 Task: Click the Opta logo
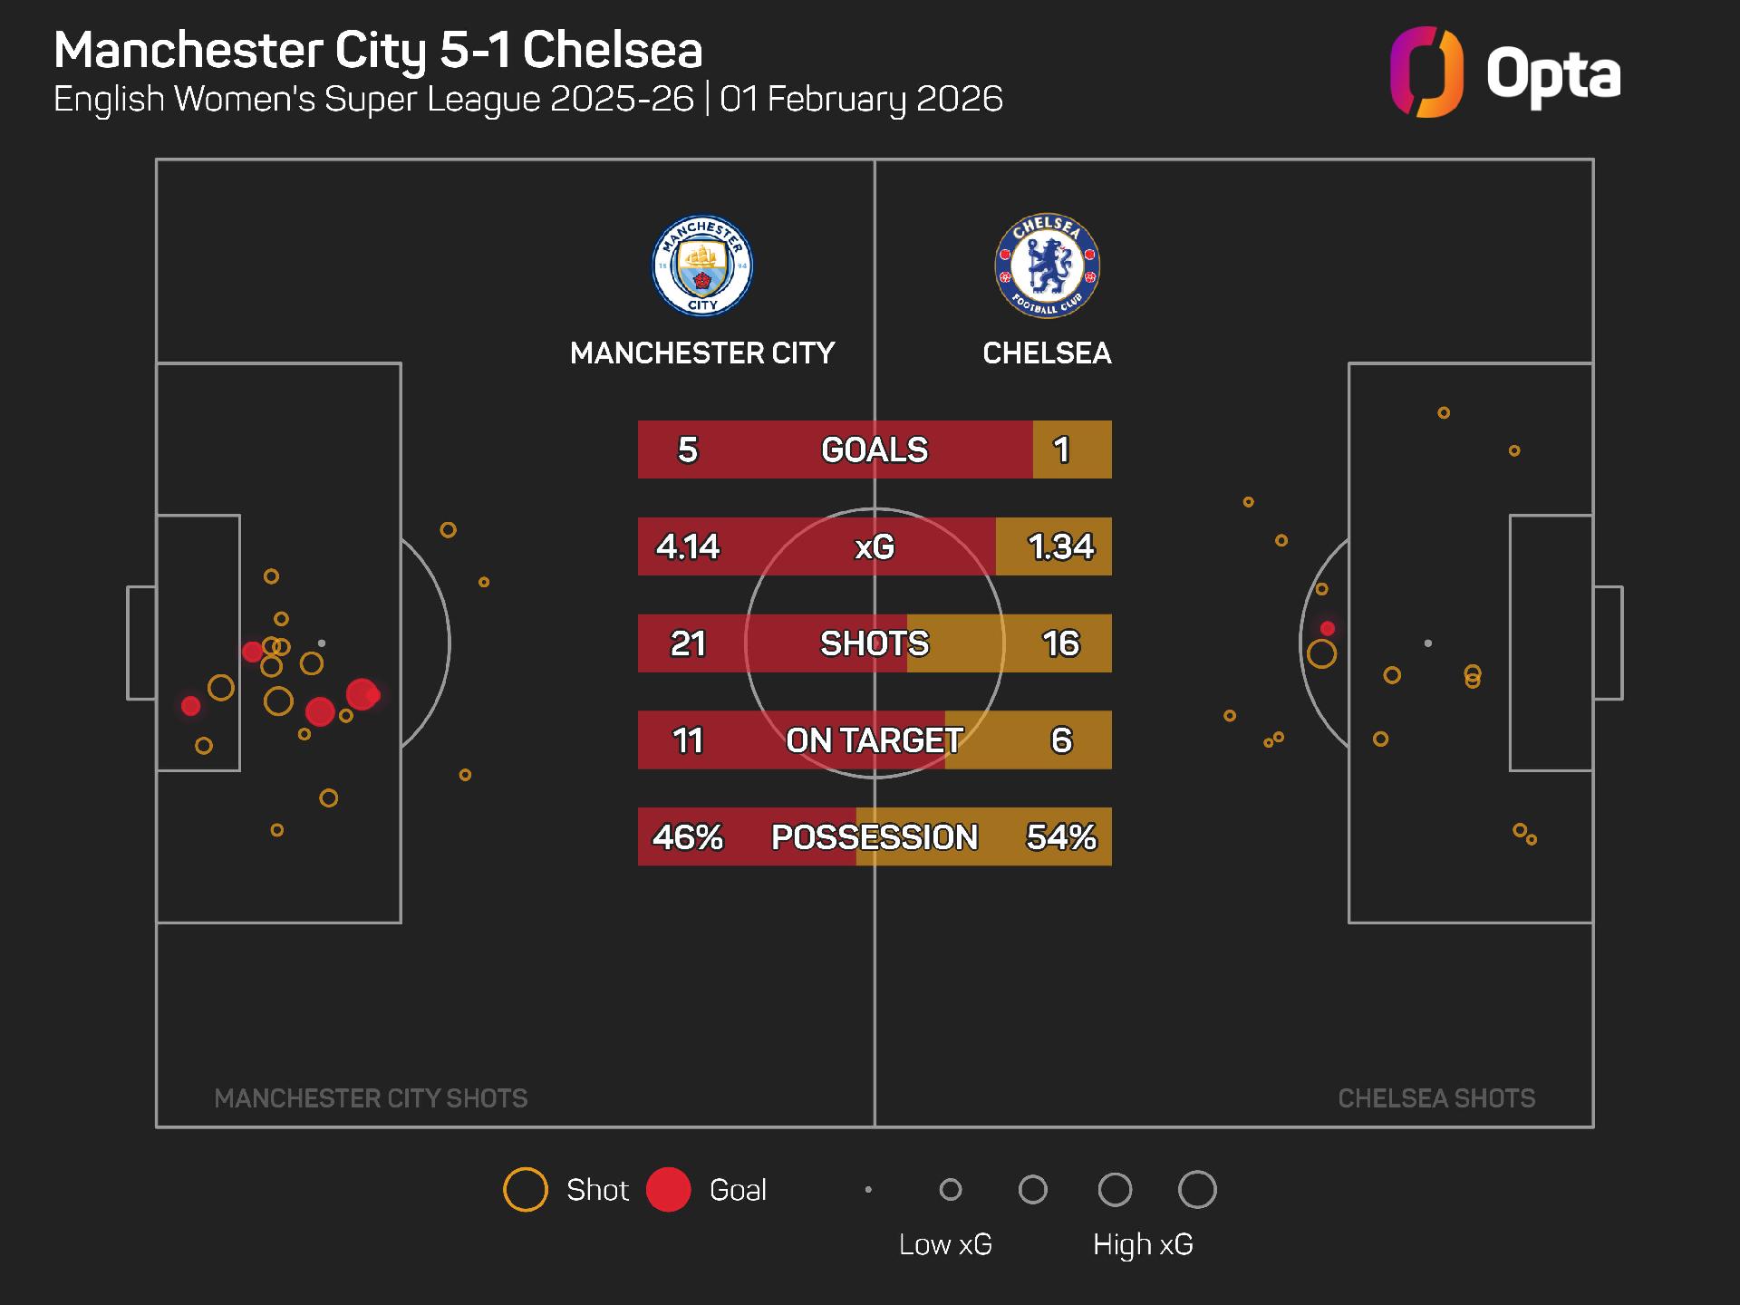pyautogui.click(x=1505, y=73)
